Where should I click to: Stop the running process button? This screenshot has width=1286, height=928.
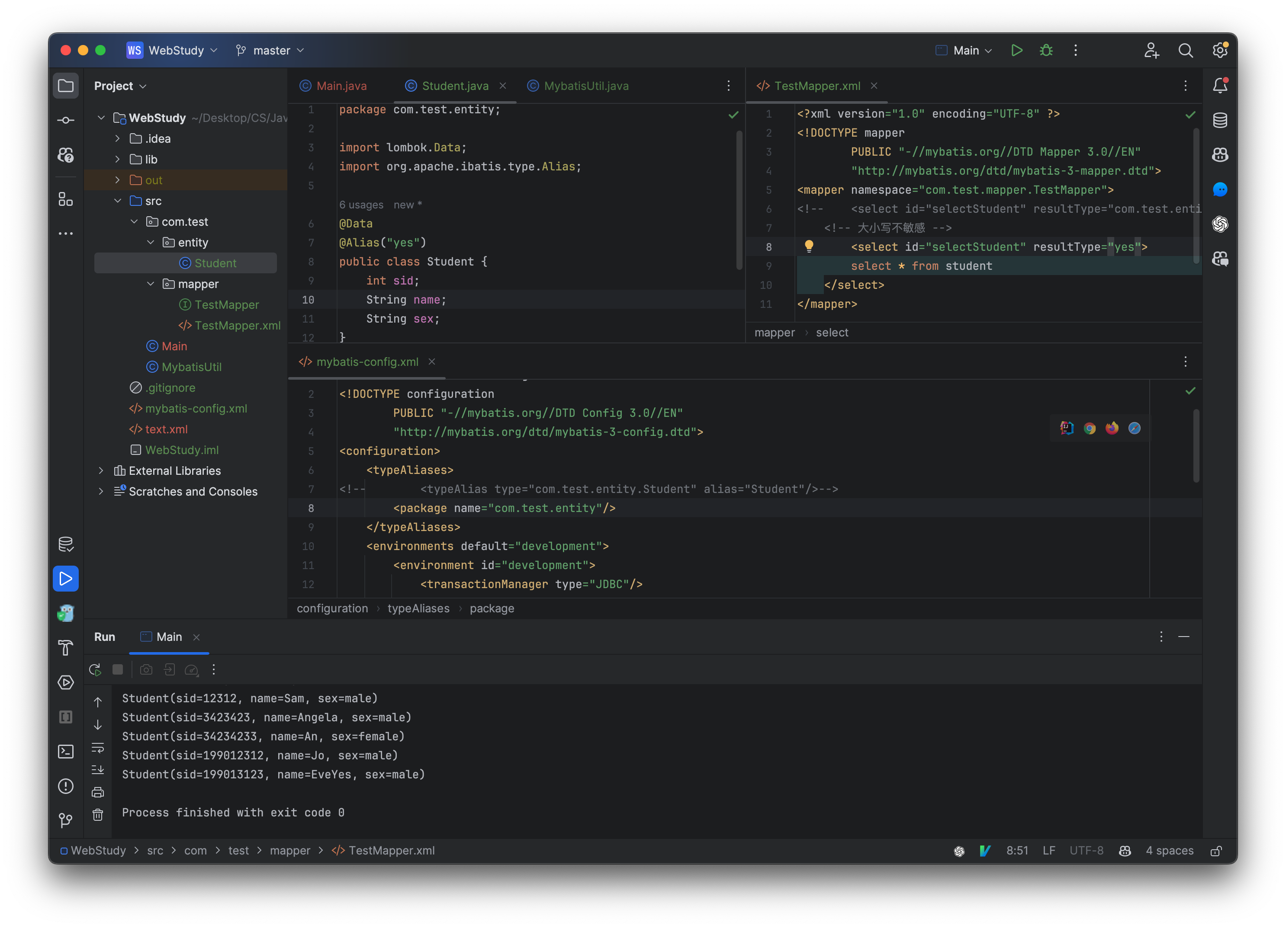pyautogui.click(x=118, y=670)
